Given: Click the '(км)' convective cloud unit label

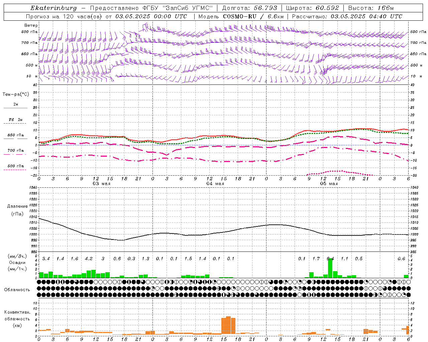Looking at the screenshot, I should tap(17, 325).
